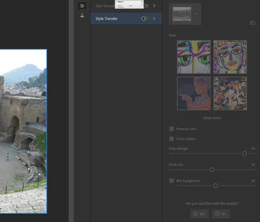Open the beta filters flask icon
260x222 pixels.
click(82, 15)
